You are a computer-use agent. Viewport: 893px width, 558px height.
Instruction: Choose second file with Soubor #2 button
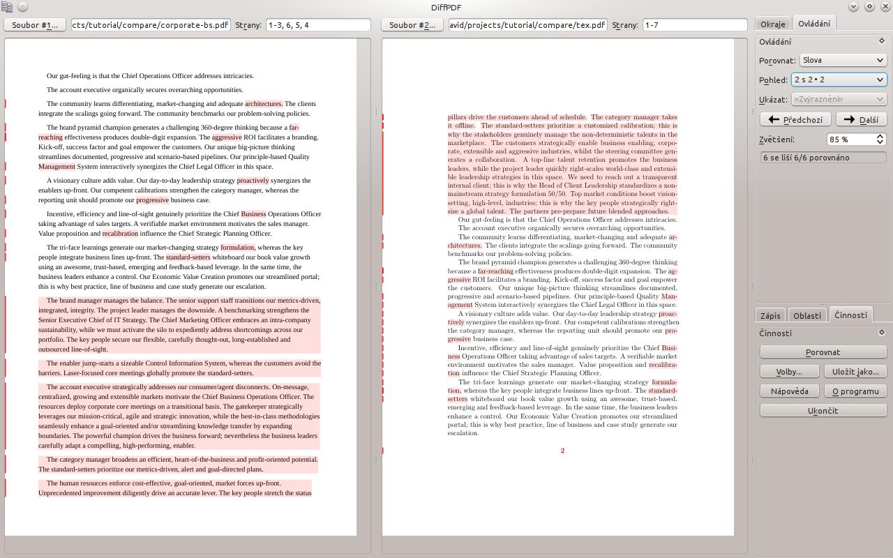412,25
